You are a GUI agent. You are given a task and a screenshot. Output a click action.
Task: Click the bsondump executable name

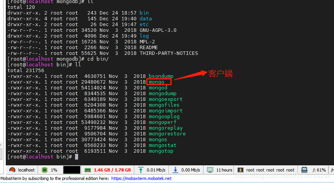click(x=161, y=76)
